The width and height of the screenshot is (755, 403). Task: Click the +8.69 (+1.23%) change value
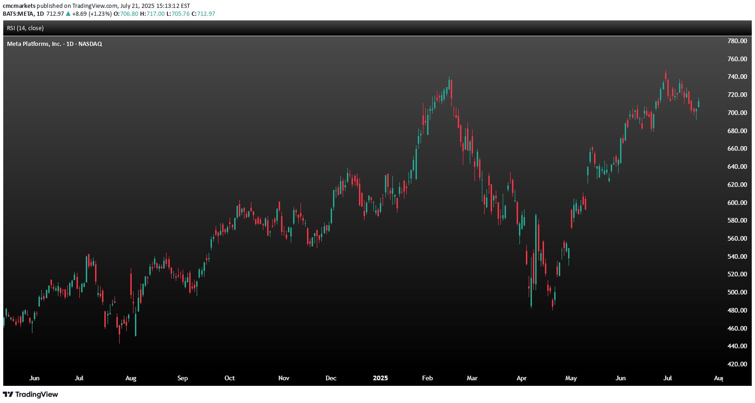[92, 14]
